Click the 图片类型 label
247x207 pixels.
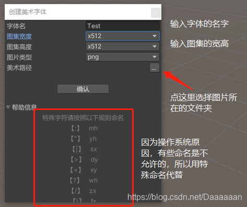[x=19, y=57]
